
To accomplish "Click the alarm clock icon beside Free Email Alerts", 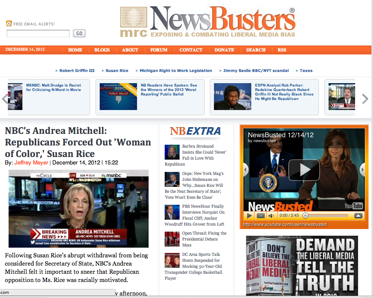I will click(x=9, y=23).
